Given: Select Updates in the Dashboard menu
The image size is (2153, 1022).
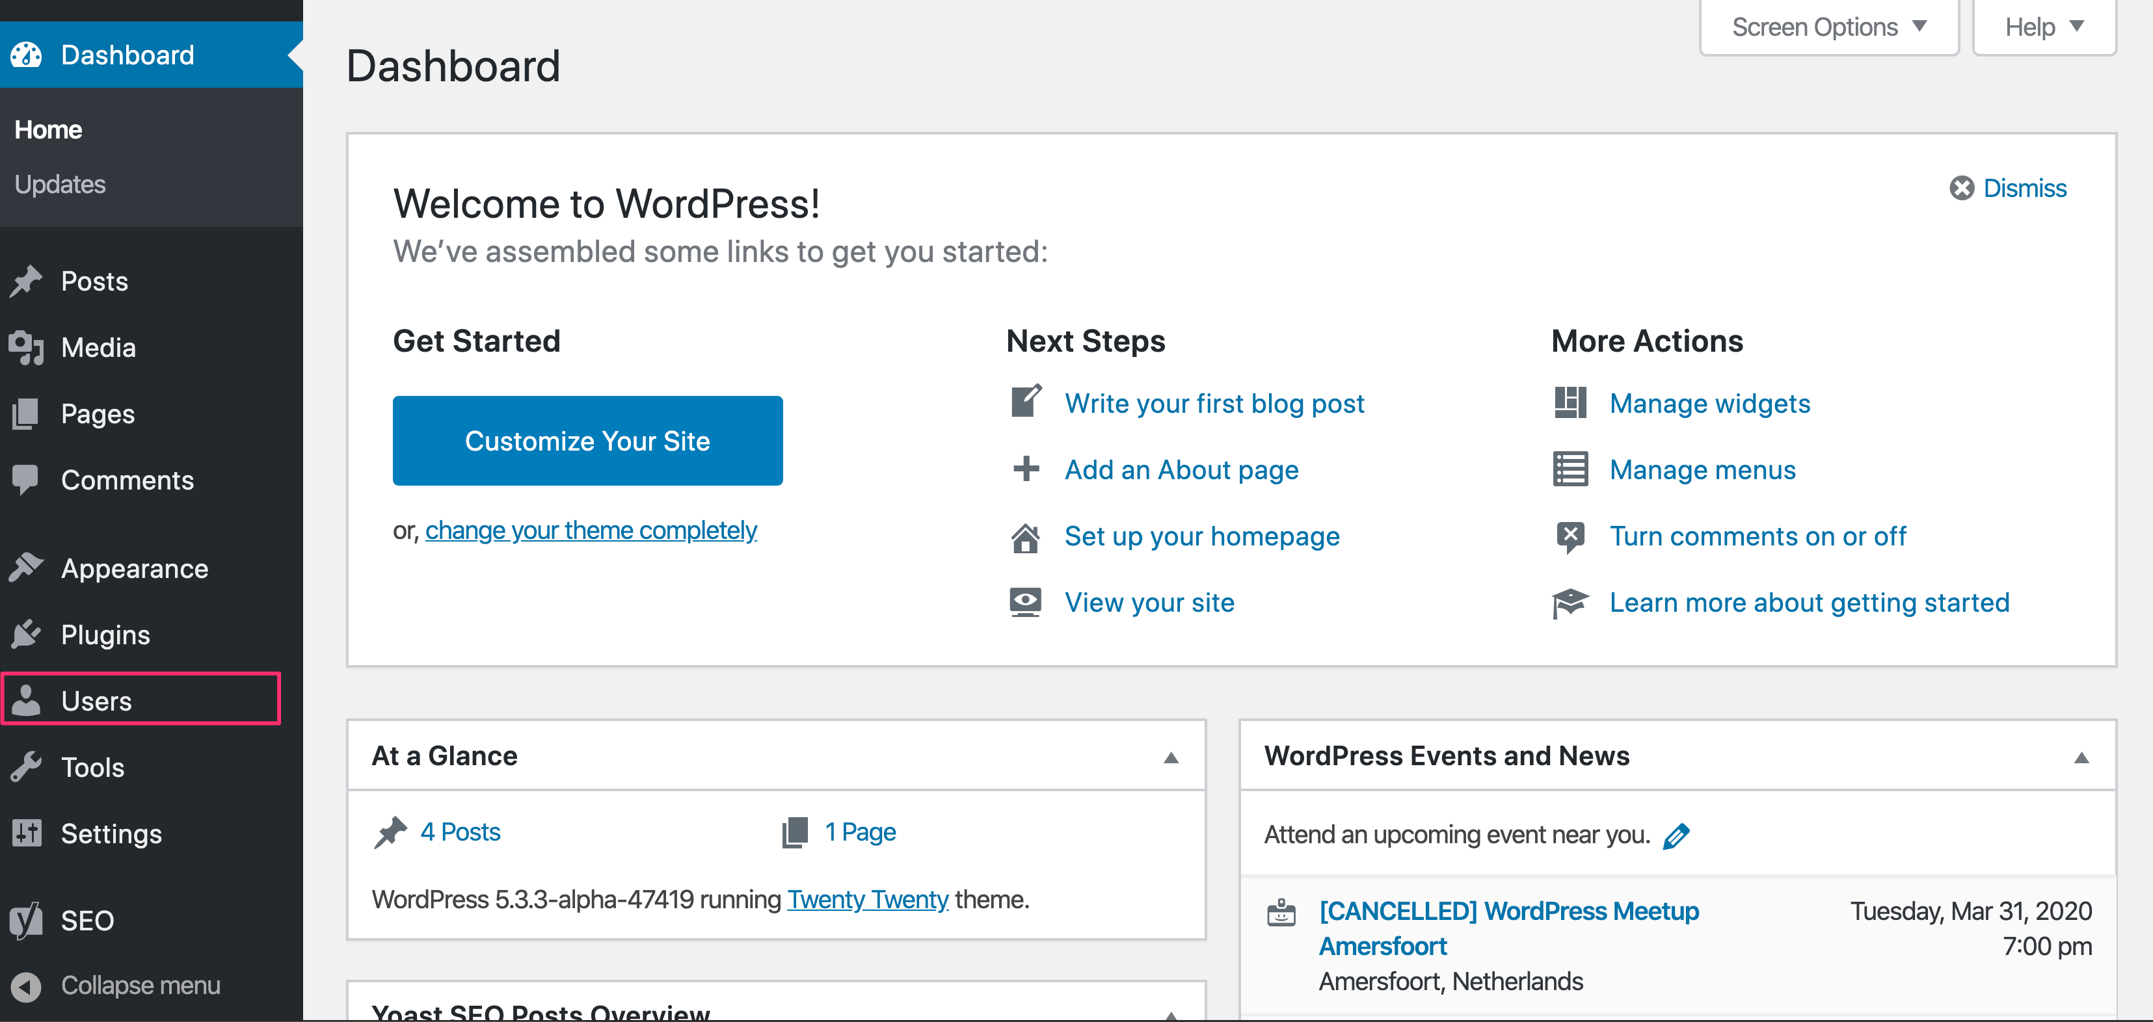Looking at the screenshot, I should pos(60,184).
